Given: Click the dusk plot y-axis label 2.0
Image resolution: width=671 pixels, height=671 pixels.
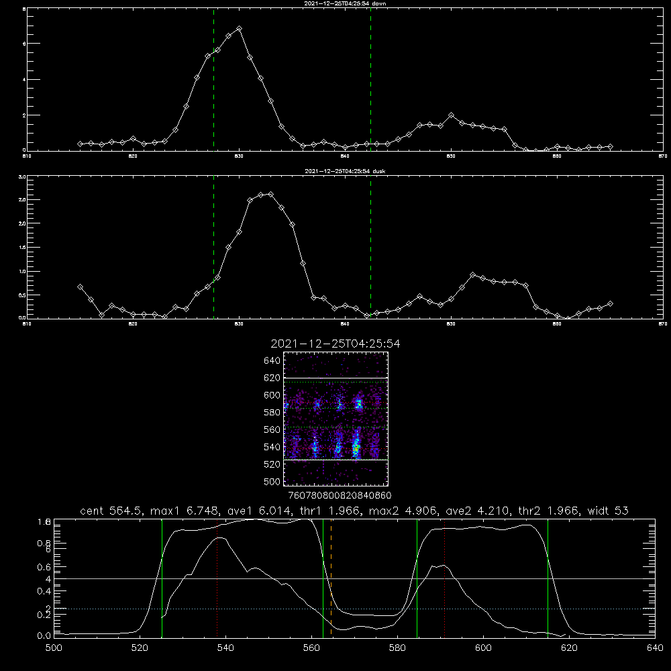Looking at the screenshot, I should 22,223.
